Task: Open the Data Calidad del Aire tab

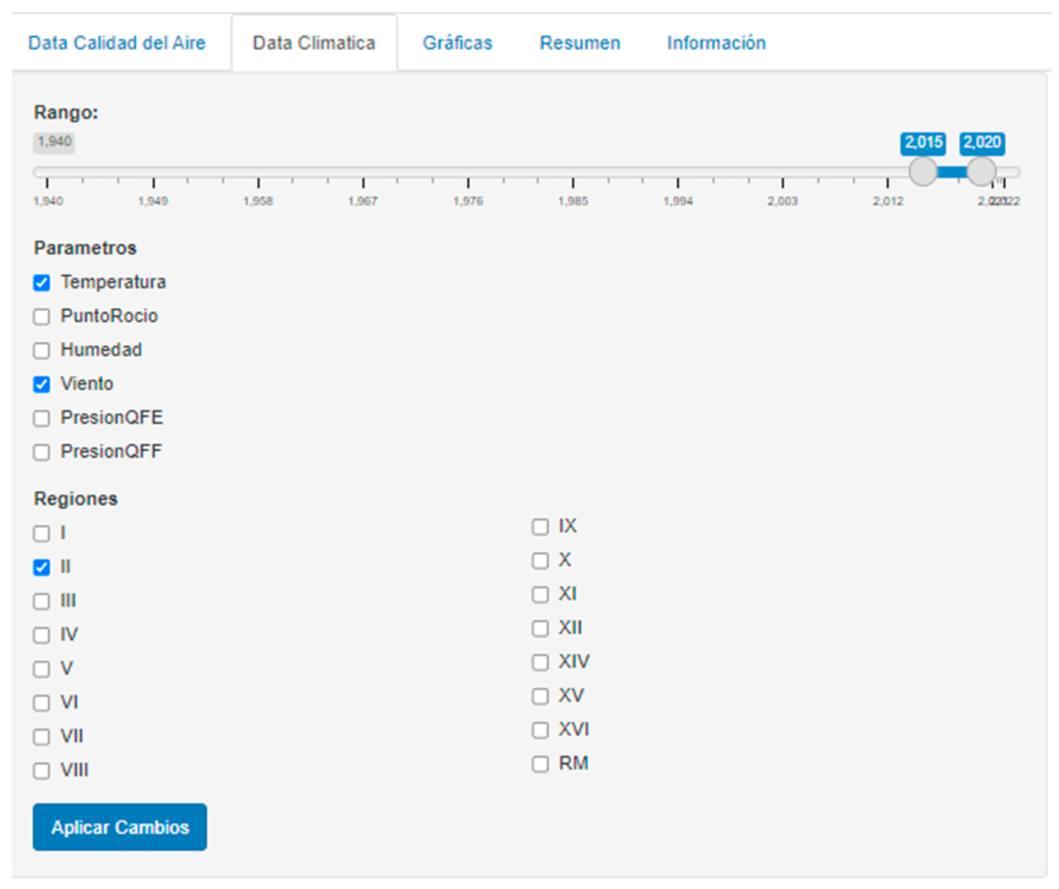Action: tap(117, 43)
